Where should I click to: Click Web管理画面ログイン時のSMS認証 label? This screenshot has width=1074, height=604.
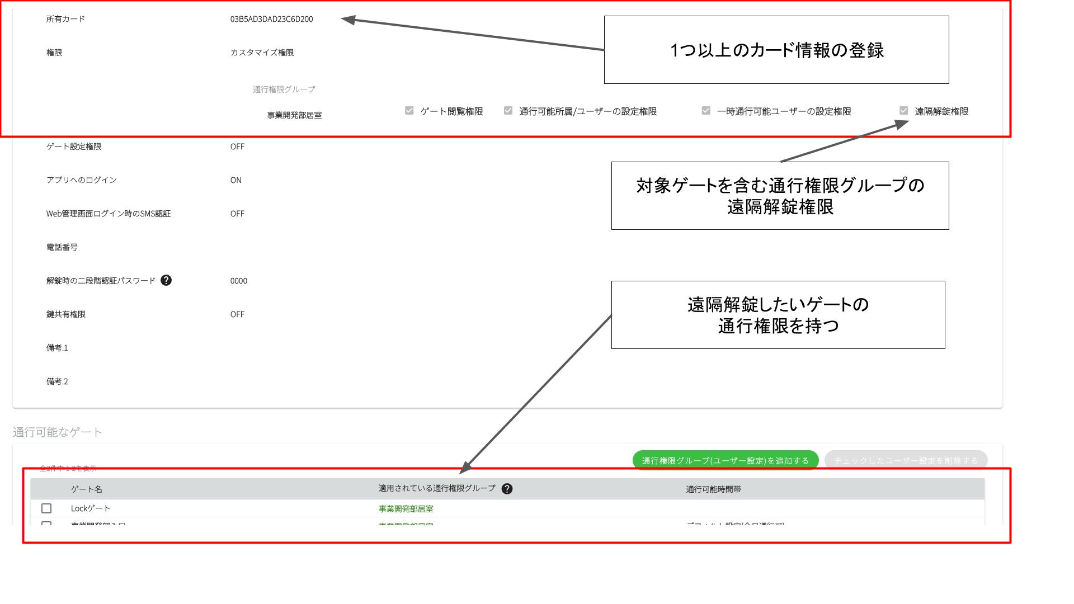point(109,214)
